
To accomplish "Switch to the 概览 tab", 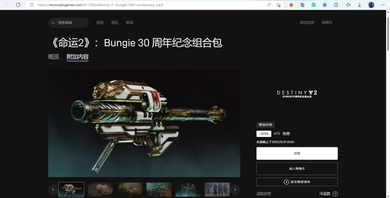I will (54, 57).
